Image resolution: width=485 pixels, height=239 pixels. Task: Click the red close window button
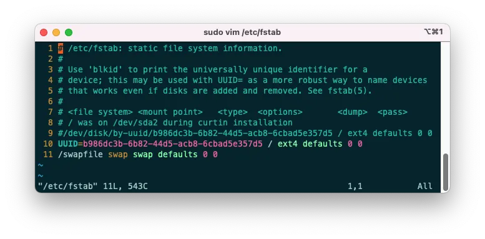pos(44,32)
